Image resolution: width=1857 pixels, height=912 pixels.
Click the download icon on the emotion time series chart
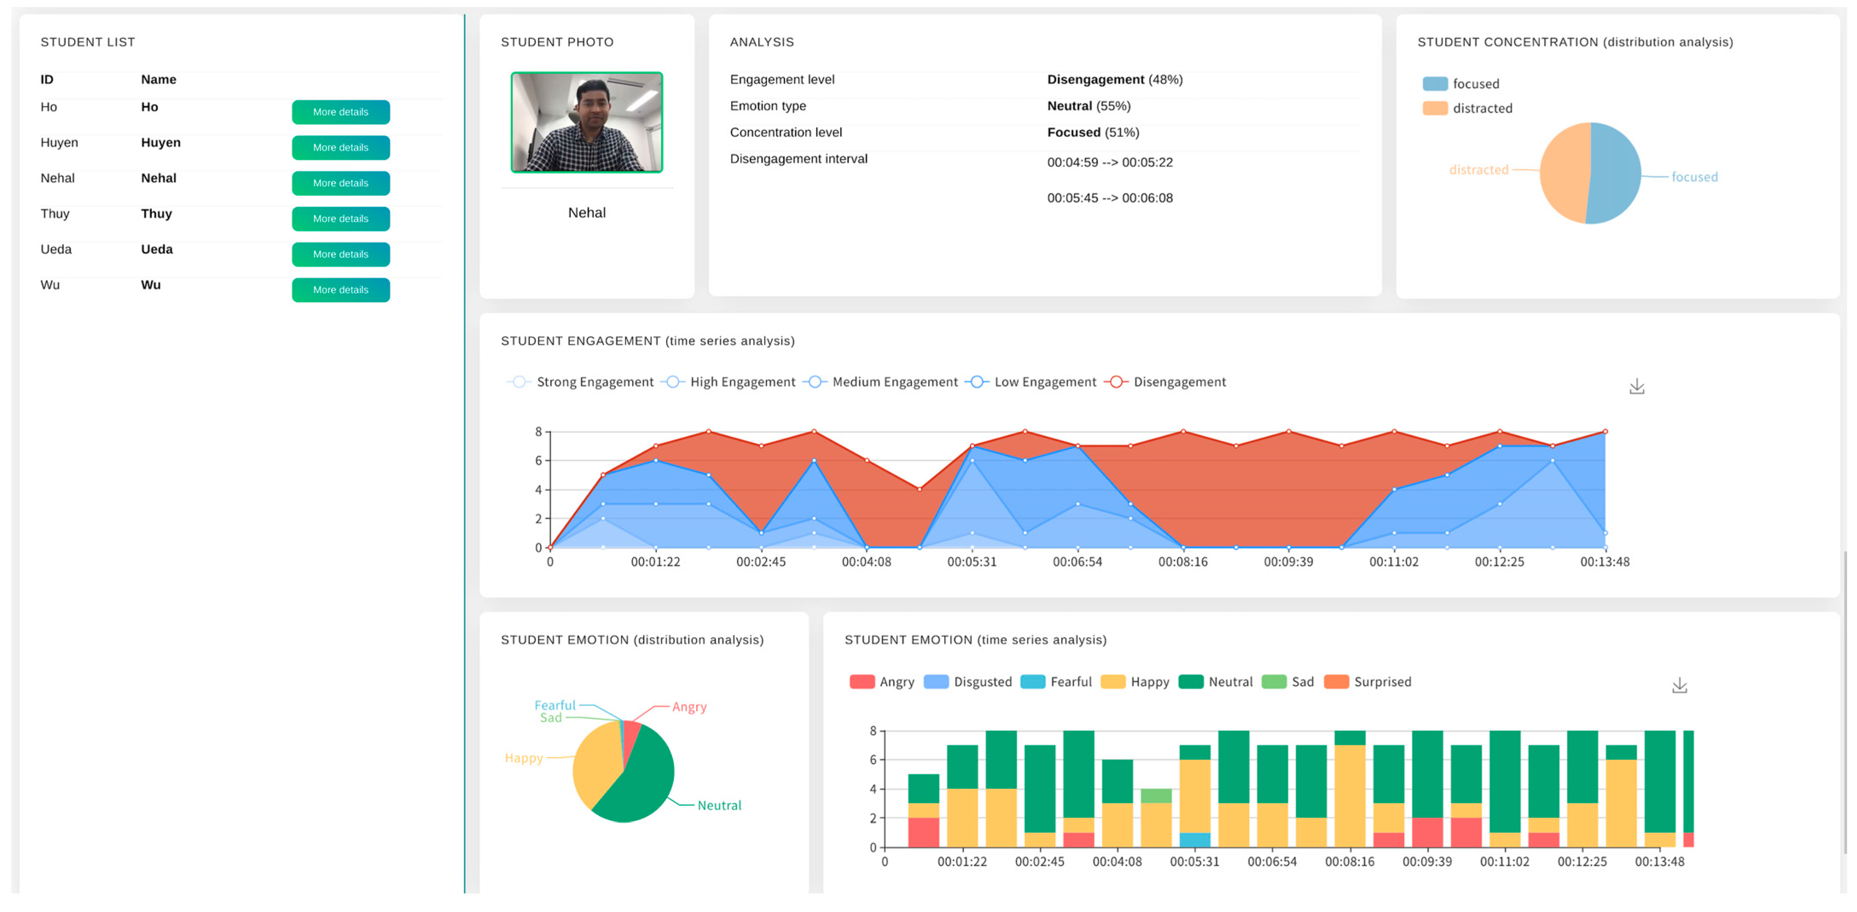tap(1680, 685)
